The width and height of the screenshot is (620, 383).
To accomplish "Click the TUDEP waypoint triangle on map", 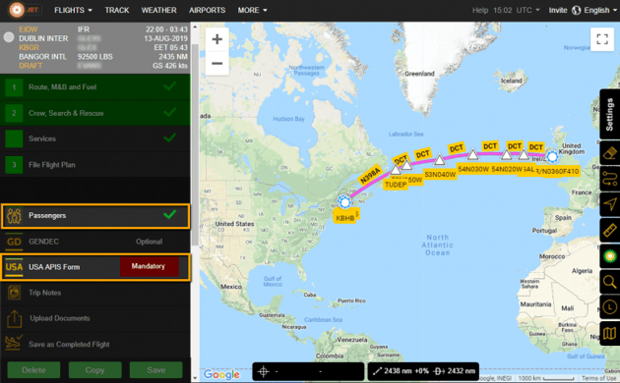I will coord(396,170).
